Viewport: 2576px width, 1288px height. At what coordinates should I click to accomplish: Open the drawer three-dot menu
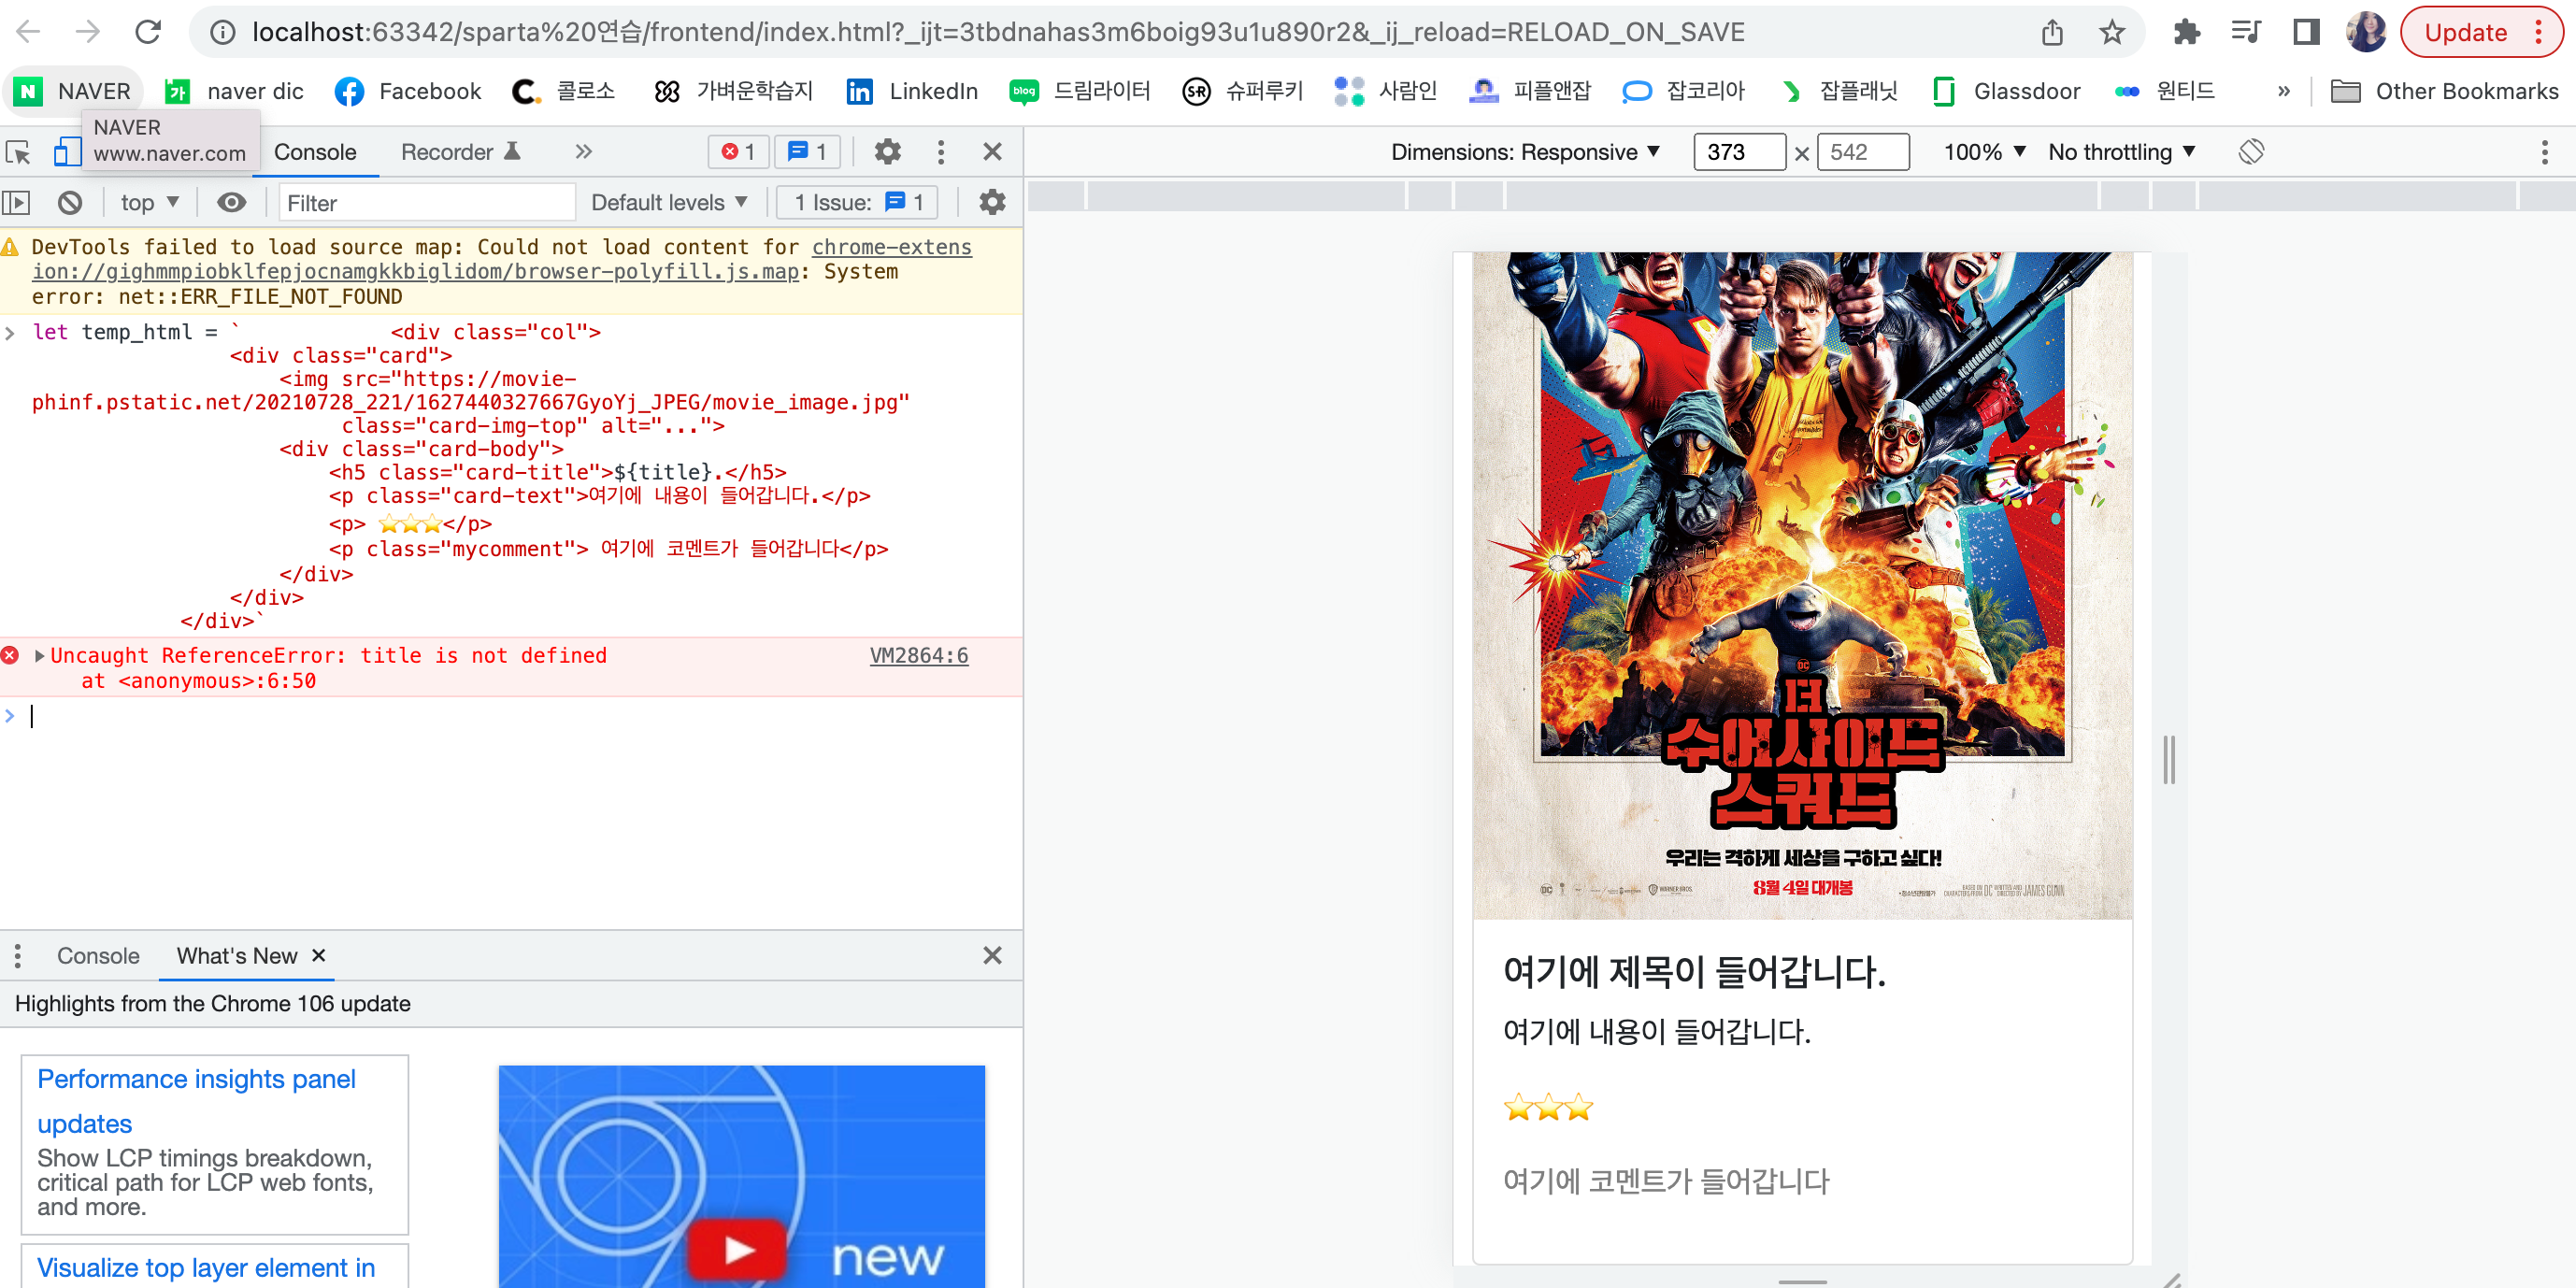tap(18, 956)
